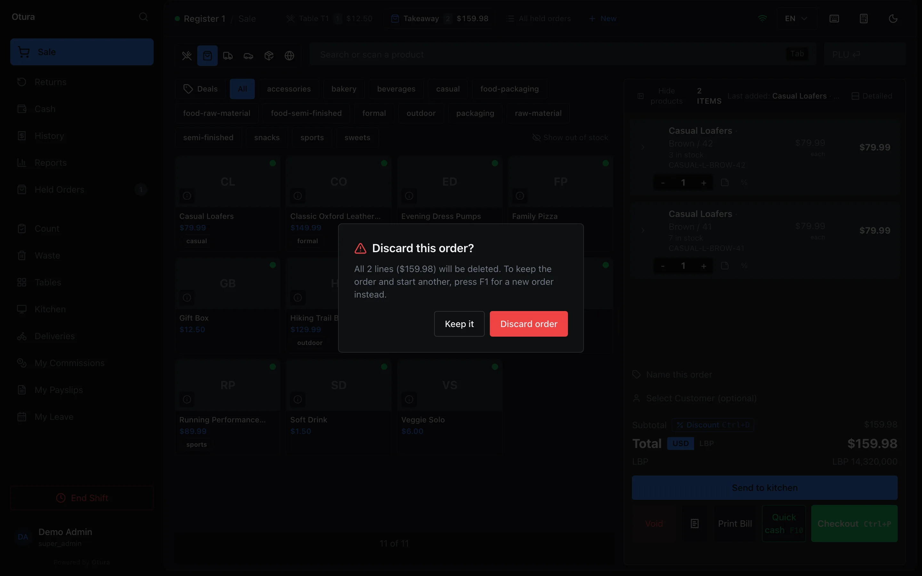Click green Checkout button
Image resolution: width=922 pixels, height=576 pixels.
click(854, 524)
